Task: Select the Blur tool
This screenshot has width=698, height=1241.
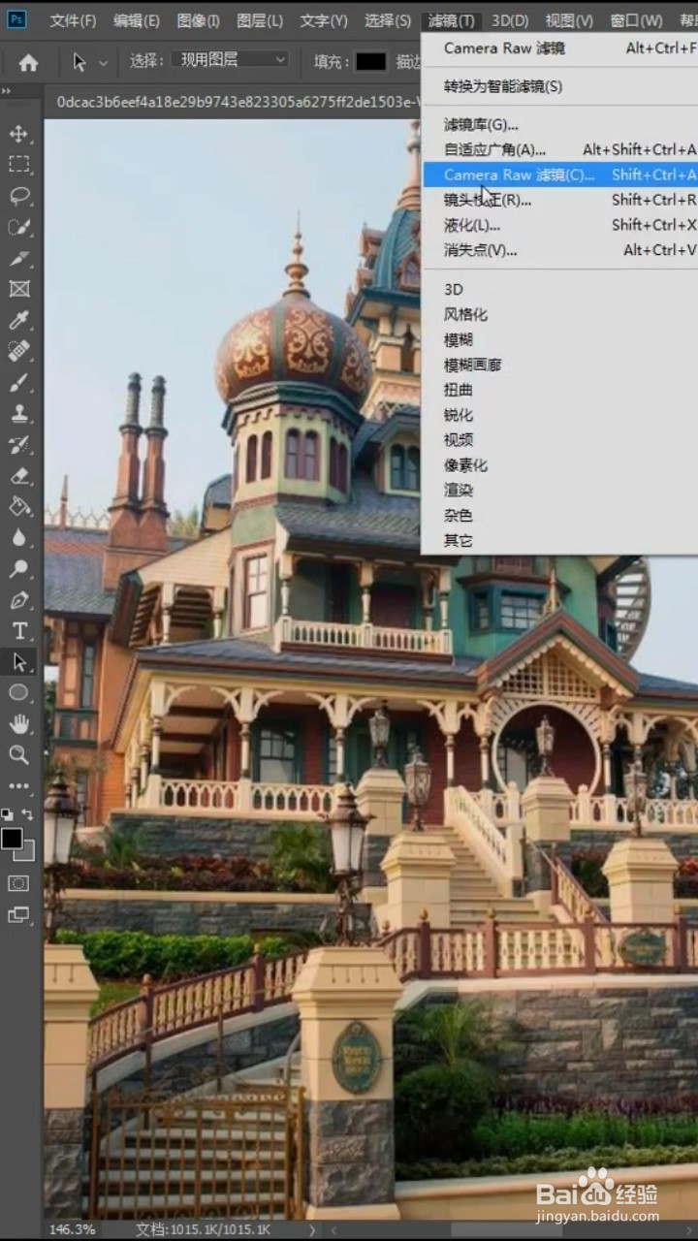Action: 19,537
